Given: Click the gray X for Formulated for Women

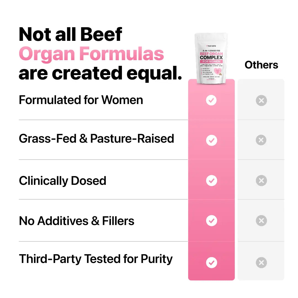Looking at the screenshot, I should tap(261, 100).
